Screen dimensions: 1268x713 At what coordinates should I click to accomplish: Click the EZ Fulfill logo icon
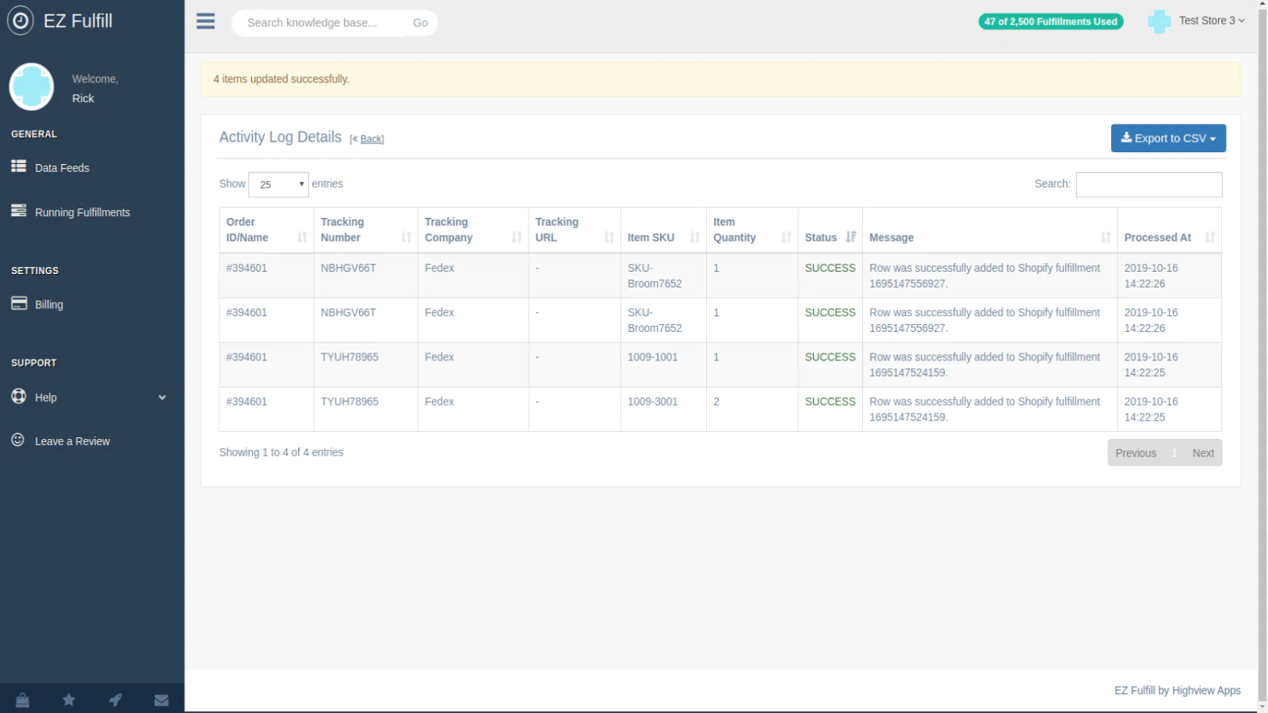pyautogui.click(x=21, y=21)
